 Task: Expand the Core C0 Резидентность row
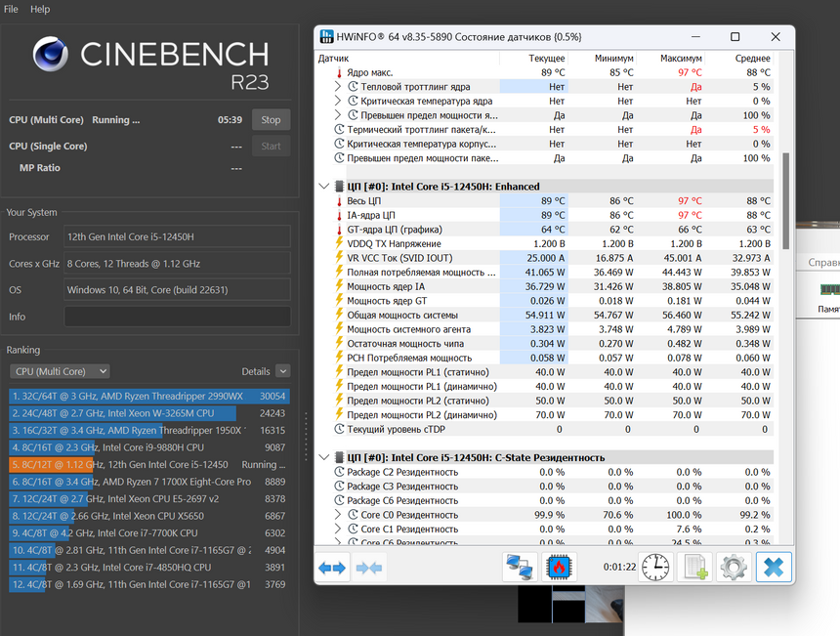(339, 515)
